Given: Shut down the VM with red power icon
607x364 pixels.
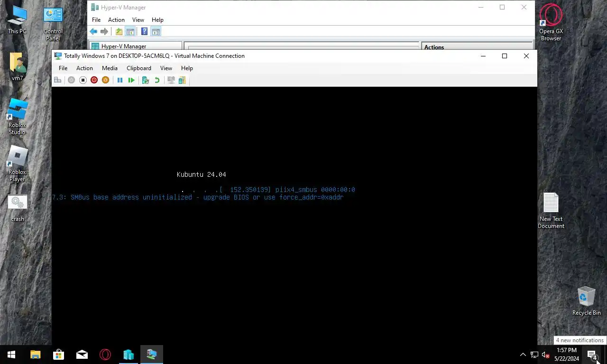Looking at the screenshot, I should pos(94,80).
